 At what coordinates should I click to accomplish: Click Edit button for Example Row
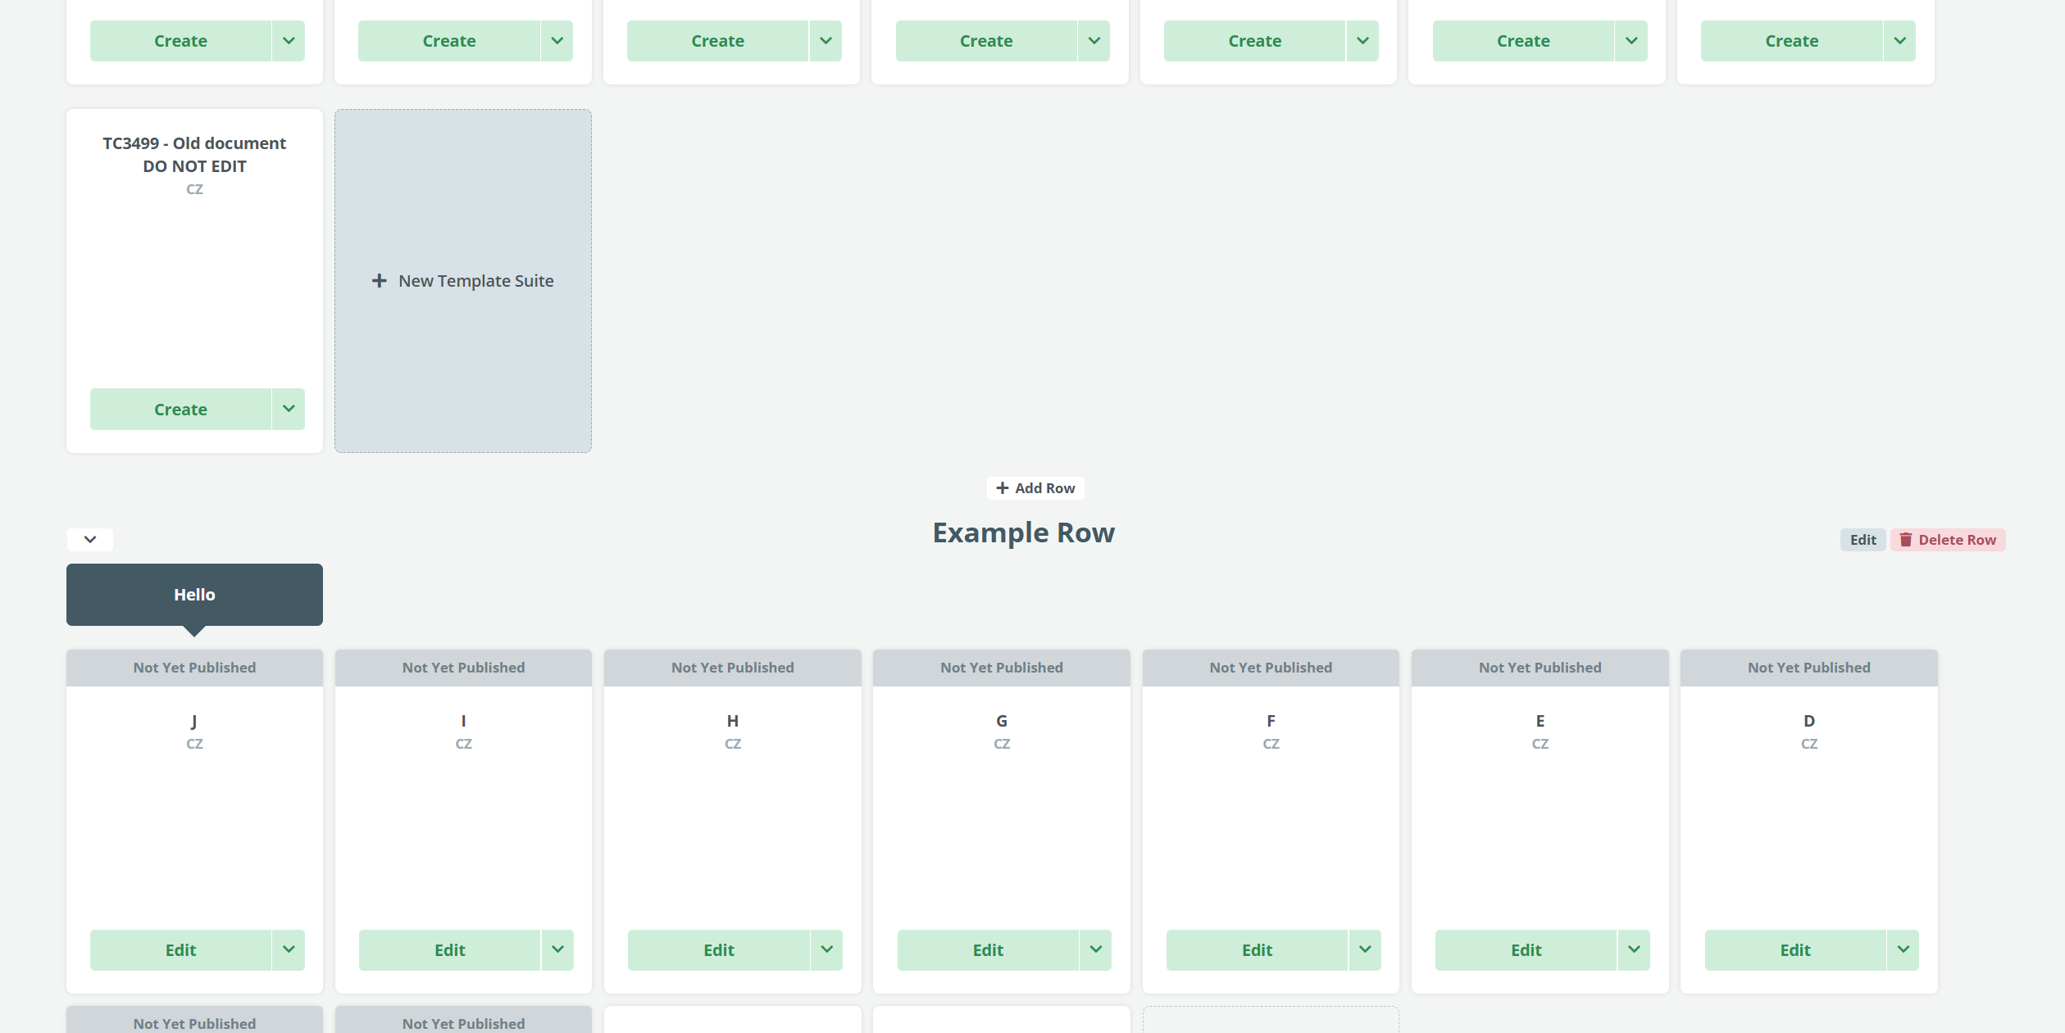coord(1863,540)
